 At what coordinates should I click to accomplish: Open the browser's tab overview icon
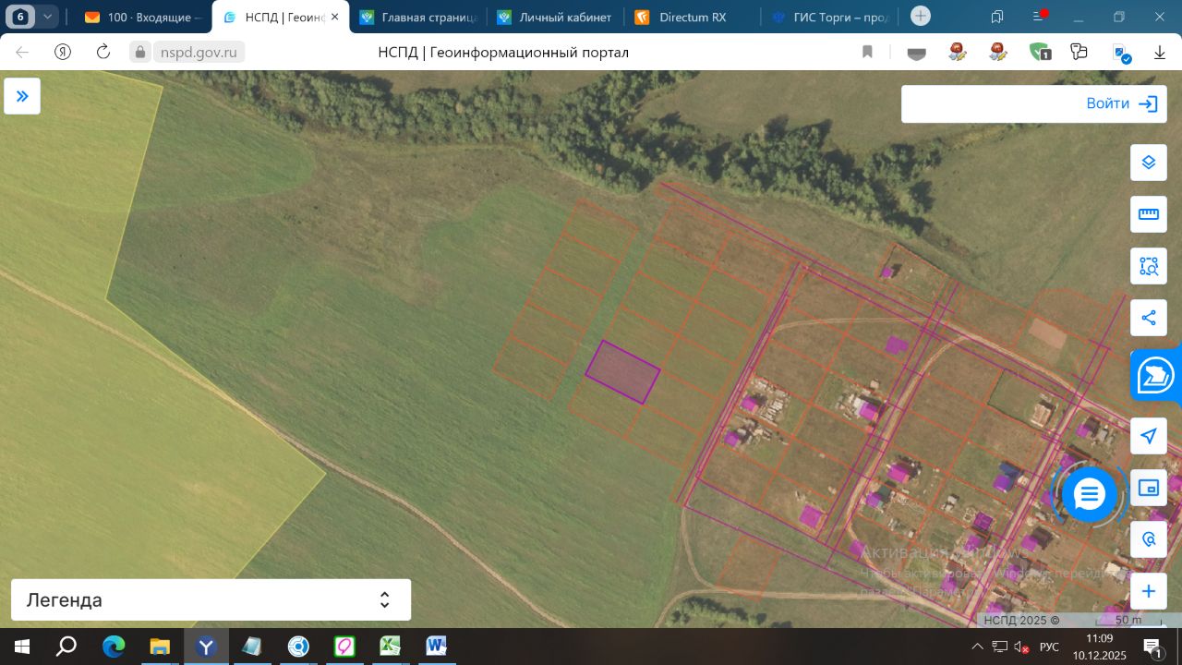(x=997, y=17)
